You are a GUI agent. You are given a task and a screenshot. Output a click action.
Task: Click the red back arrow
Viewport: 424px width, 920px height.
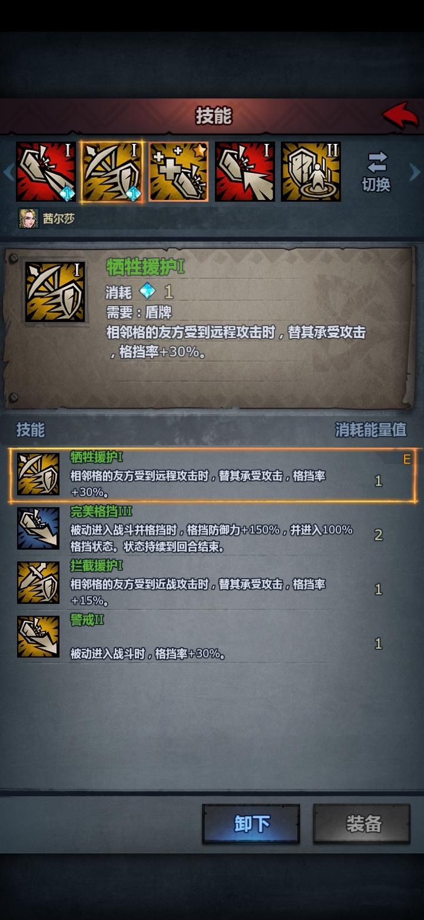400,116
